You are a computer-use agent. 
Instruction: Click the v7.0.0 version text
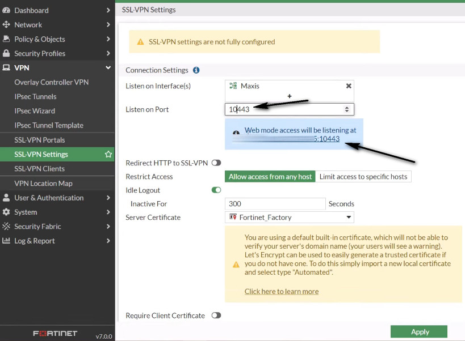tap(104, 336)
